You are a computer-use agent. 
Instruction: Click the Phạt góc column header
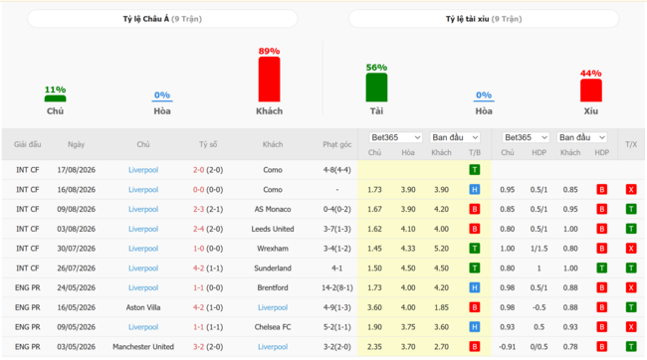pos(337,144)
